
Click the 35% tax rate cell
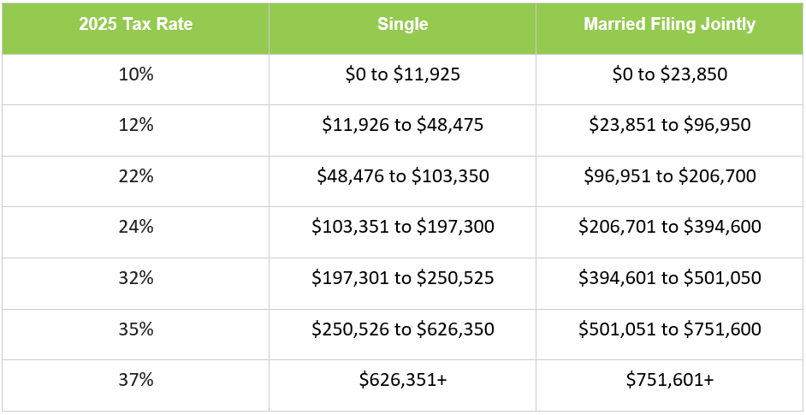135,335
